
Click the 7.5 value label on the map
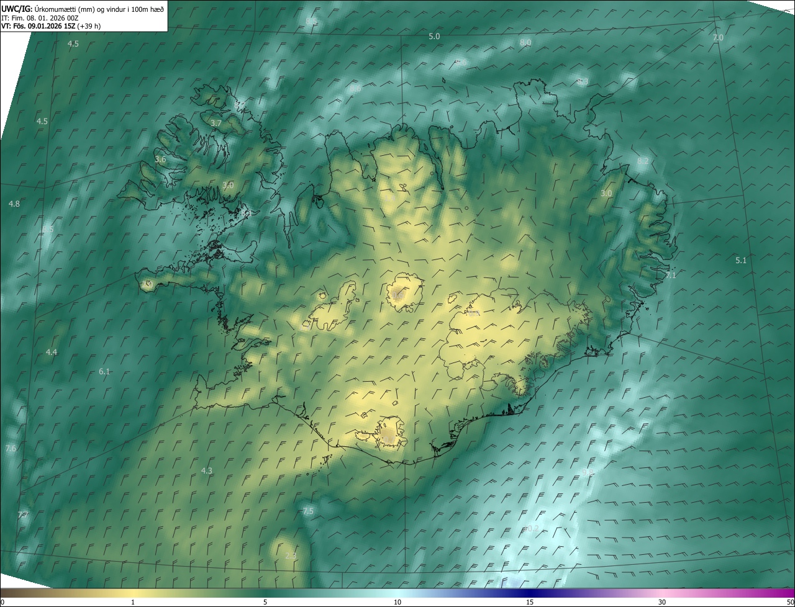[x=308, y=511]
